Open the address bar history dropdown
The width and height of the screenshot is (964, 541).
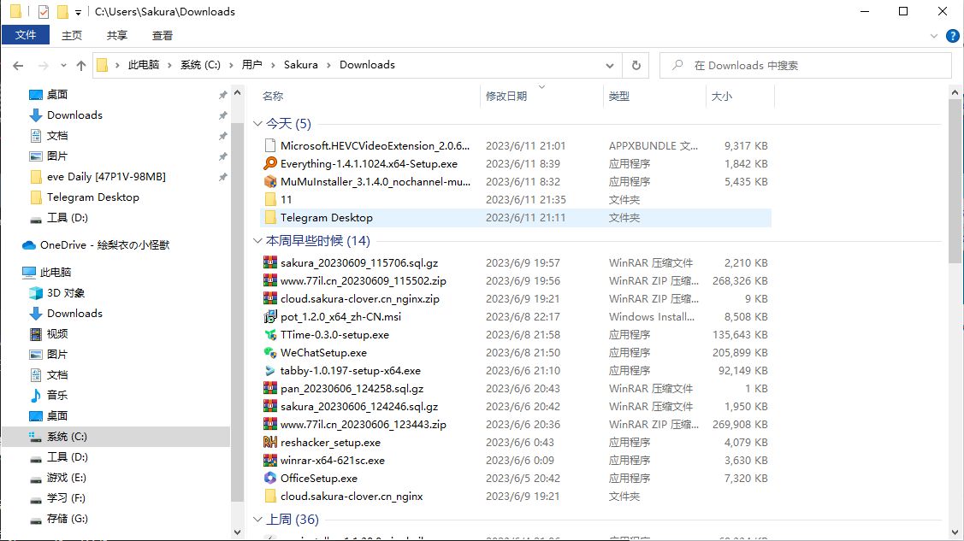click(x=610, y=65)
